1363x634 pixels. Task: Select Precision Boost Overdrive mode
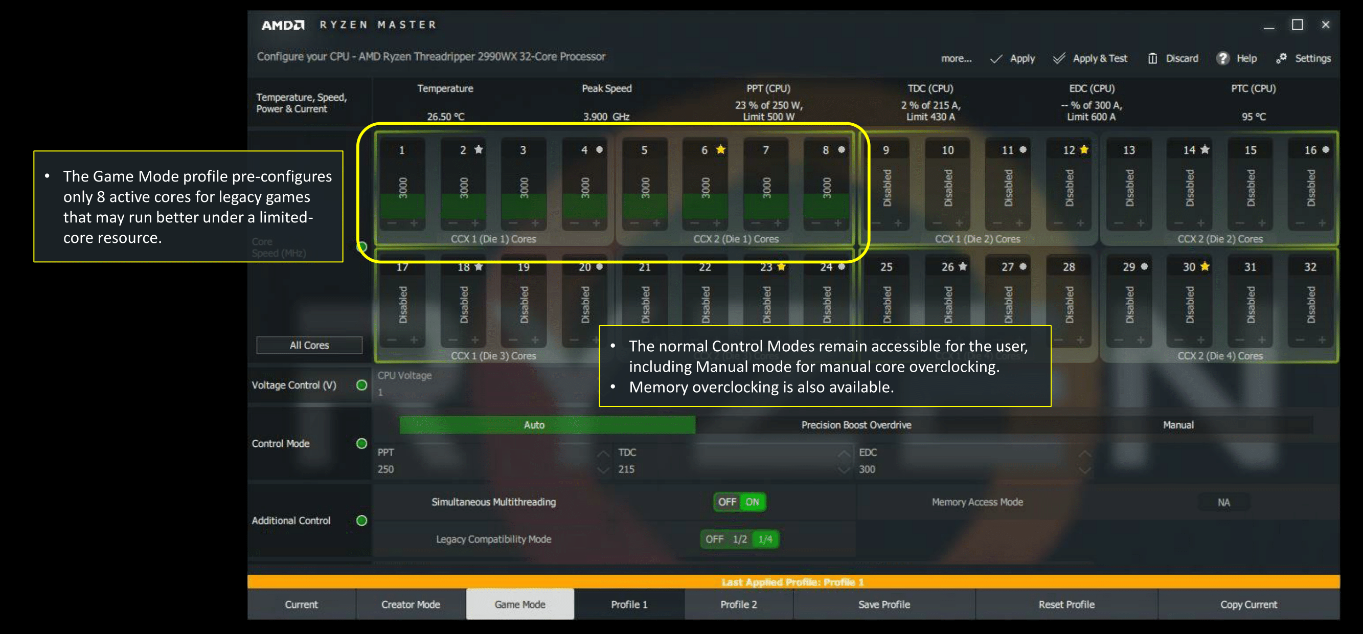tap(856, 425)
